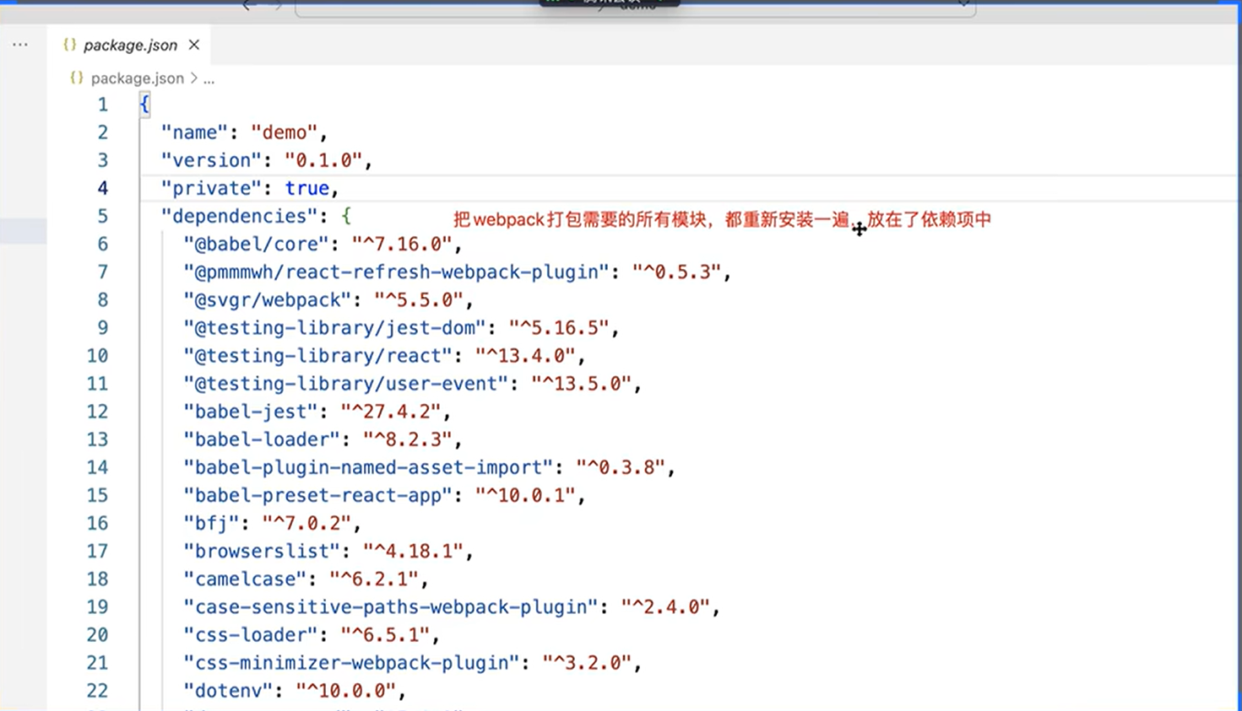Click the "css-minimizer-webpack-plugin" key
Viewport: 1242px width, 711px height.
click(x=352, y=662)
